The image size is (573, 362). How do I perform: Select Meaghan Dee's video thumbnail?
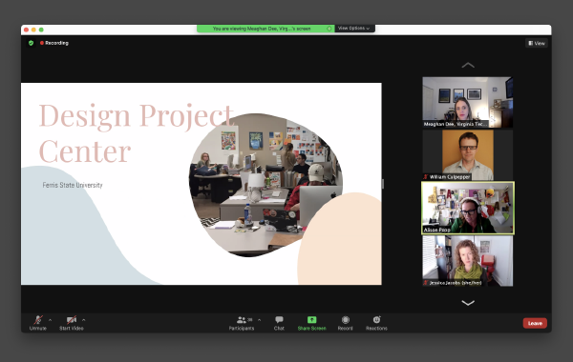click(x=468, y=102)
